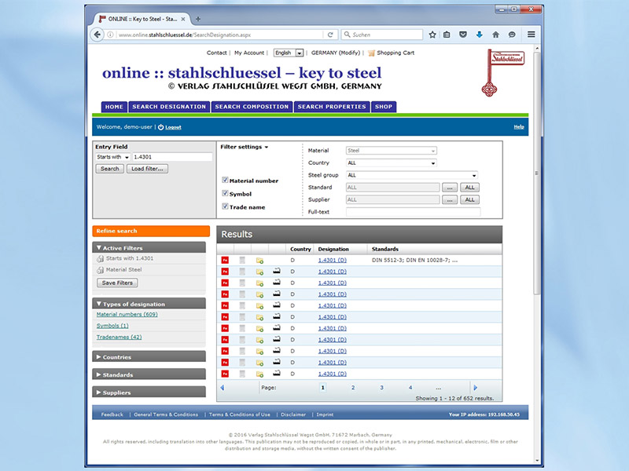Click the shopping cart icon
629x471 pixels.
(371, 53)
